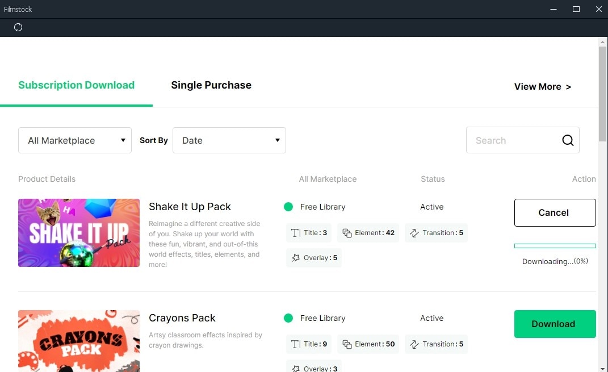Select the Subscription Download tab
Screen dimensions: 608x372
(77, 85)
